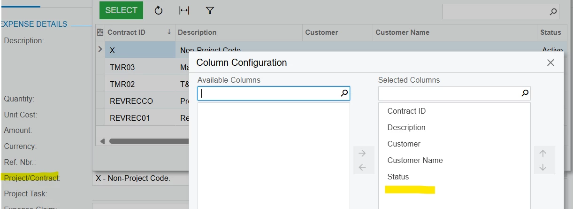Click the refresh icon in toolbar
The width and height of the screenshot is (573, 209).
click(159, 10)
